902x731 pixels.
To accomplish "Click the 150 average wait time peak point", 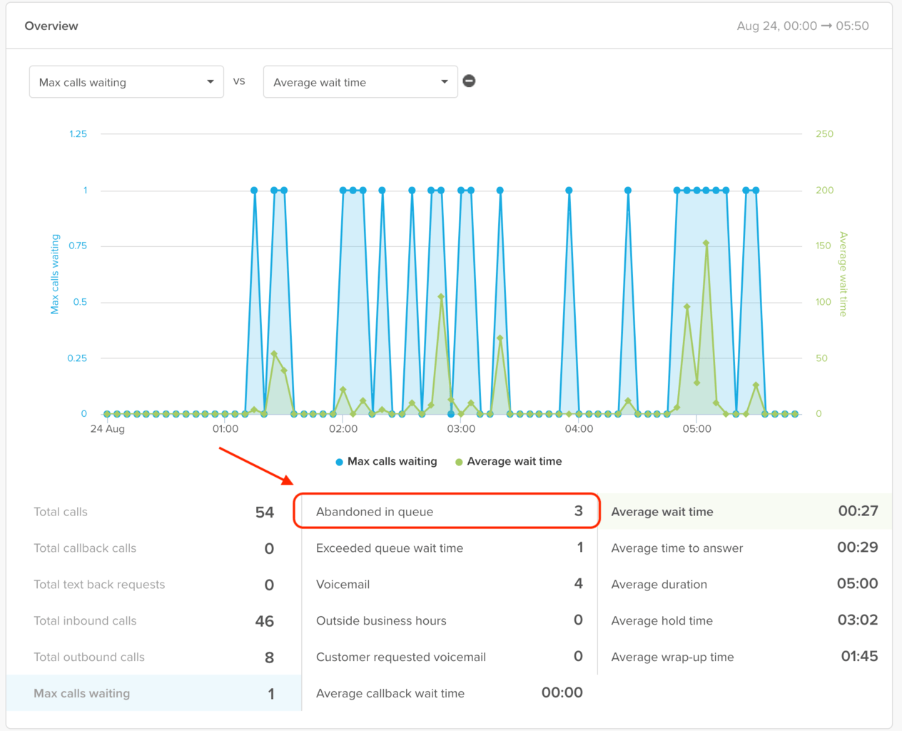I will coord(706,243).
